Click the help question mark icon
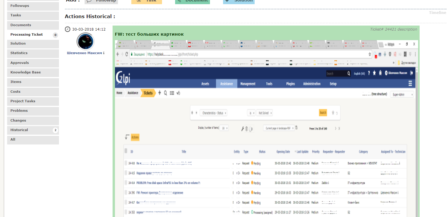 (x=369, y=73)
